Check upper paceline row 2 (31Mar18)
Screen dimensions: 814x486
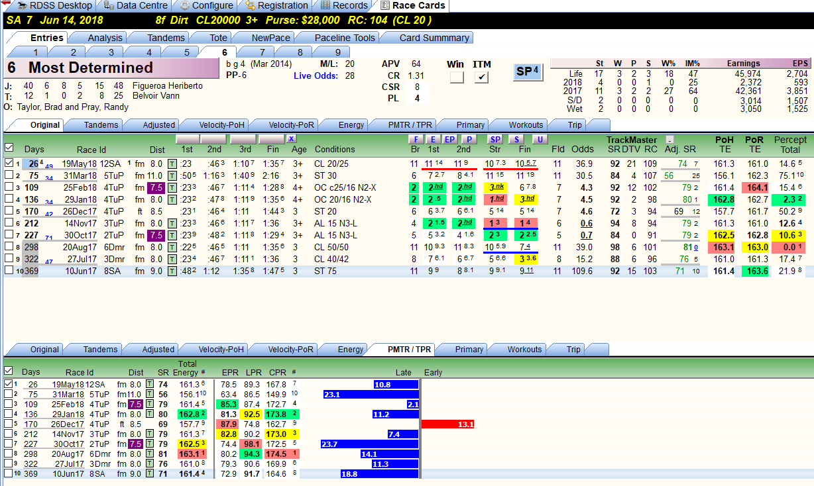click(9, 175)
